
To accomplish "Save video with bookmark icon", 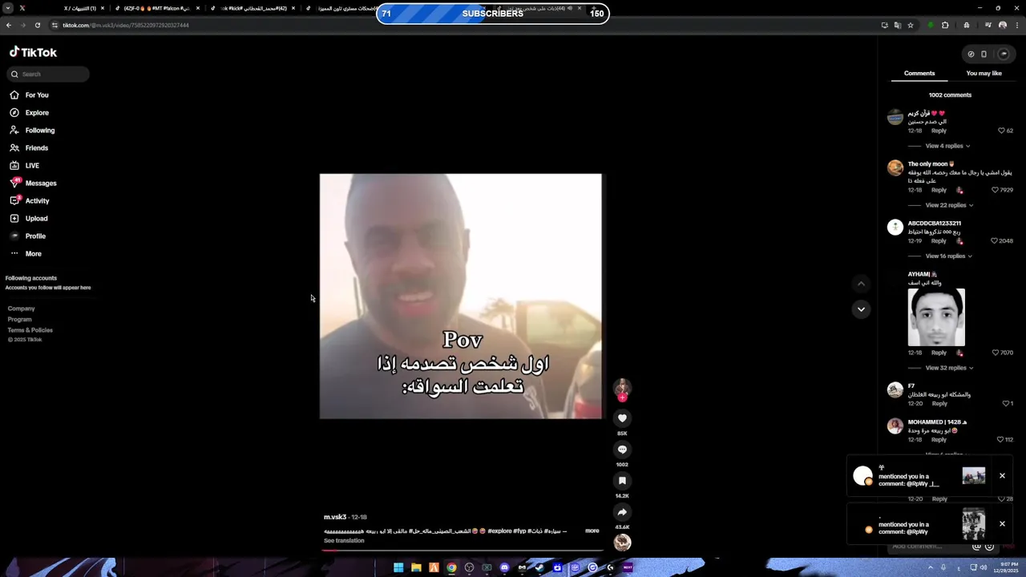I will coord(622,481).
